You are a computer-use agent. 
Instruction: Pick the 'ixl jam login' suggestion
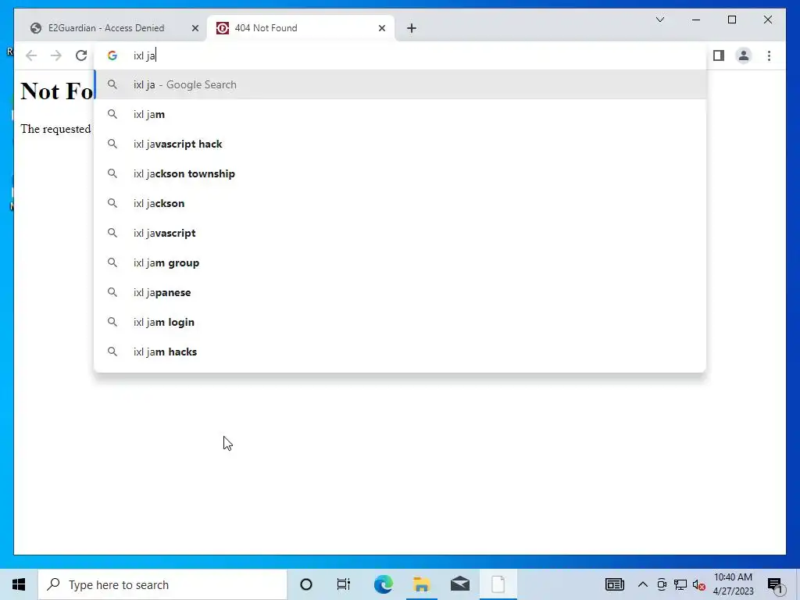tap(400, 322)
